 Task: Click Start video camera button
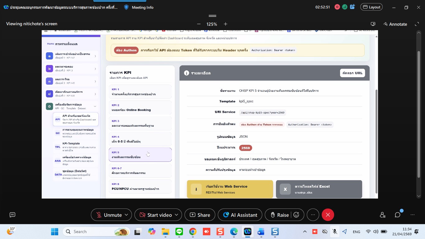pos(156,215)
